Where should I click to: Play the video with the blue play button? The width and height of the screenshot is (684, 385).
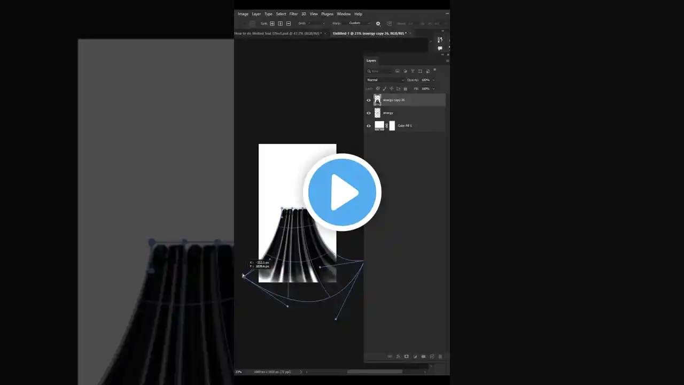point(342,192)
